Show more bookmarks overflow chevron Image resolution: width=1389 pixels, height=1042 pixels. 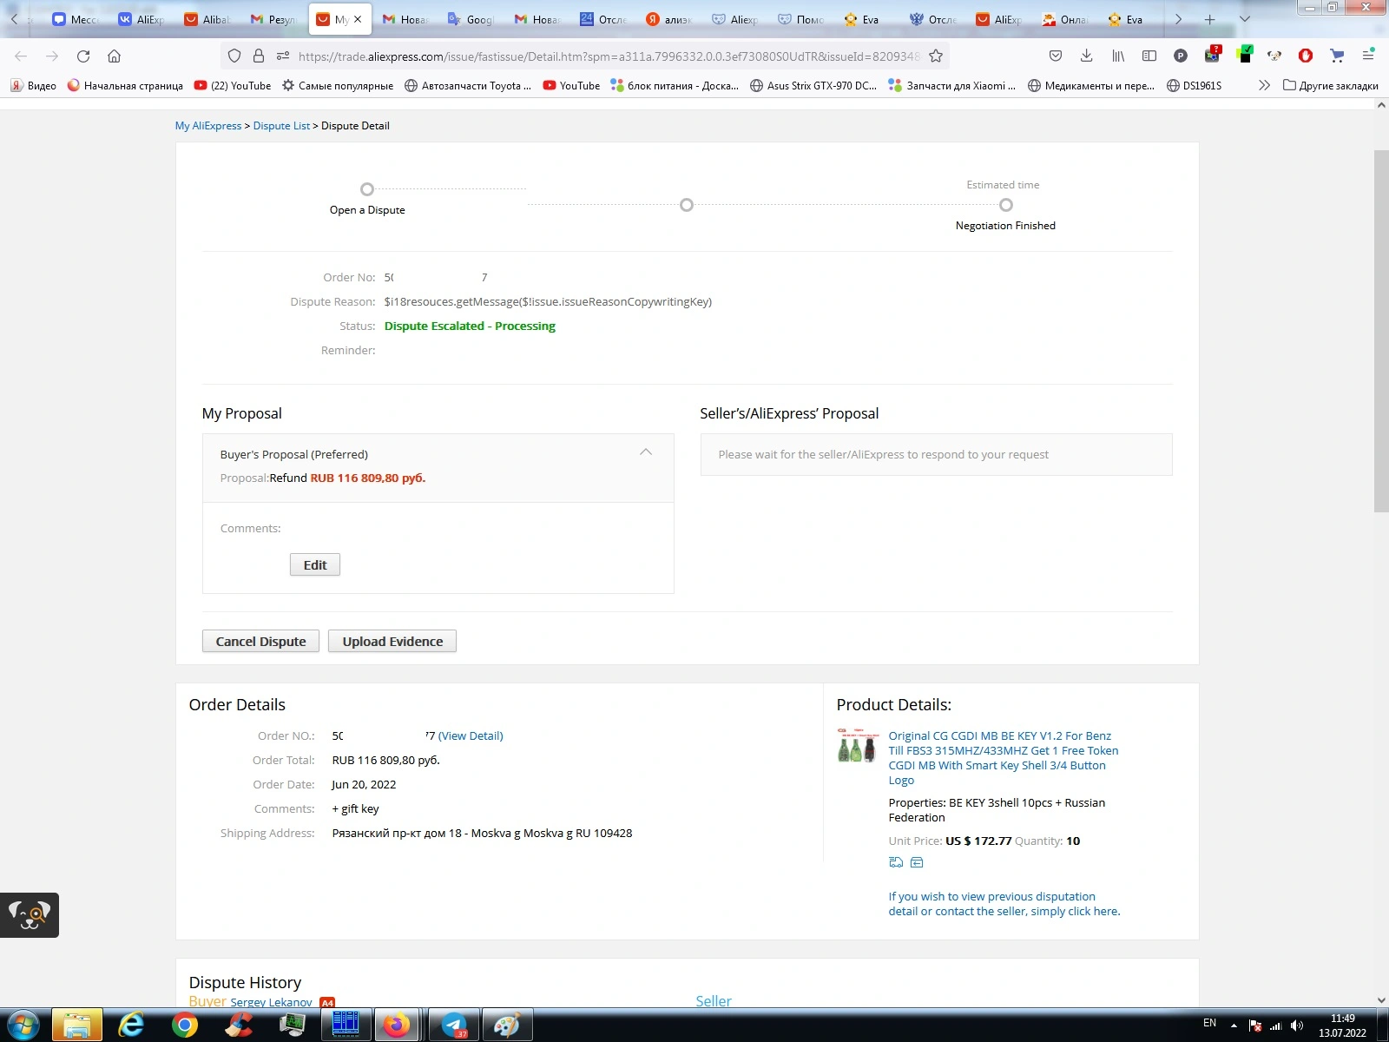pyautogui.click(x=1264, y=85)
